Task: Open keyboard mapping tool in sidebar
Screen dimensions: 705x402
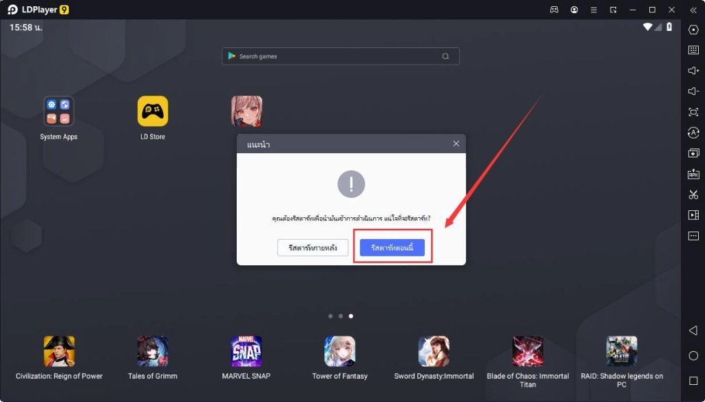Action: click(693, 50)
